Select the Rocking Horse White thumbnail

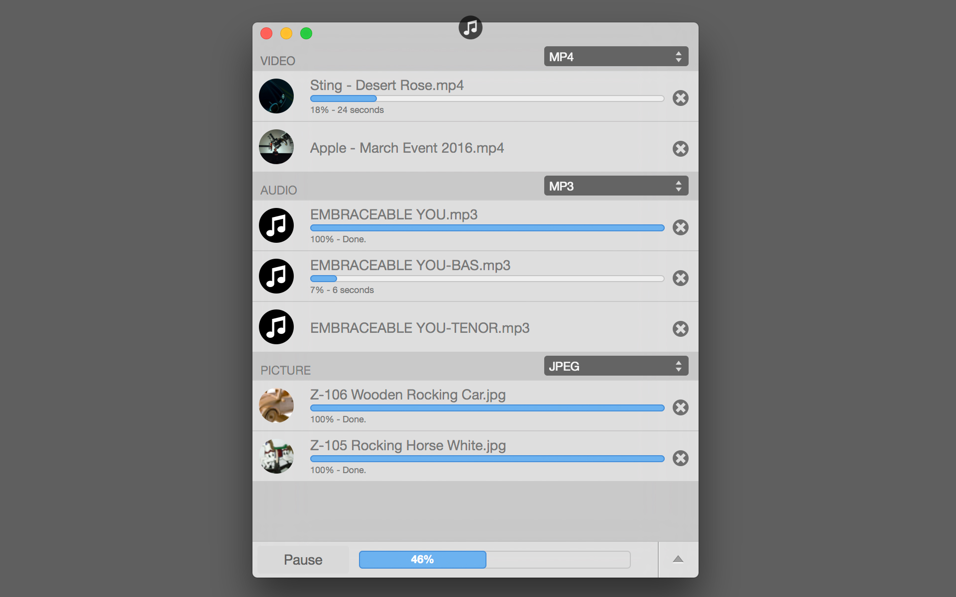(276, 456)
